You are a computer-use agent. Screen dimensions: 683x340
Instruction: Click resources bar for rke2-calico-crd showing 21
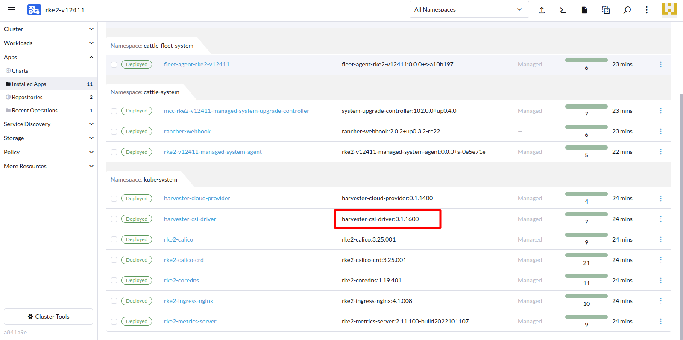click(586, 255)
